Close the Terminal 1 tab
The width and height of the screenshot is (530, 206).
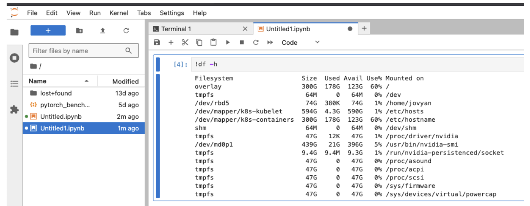(245, 29)
